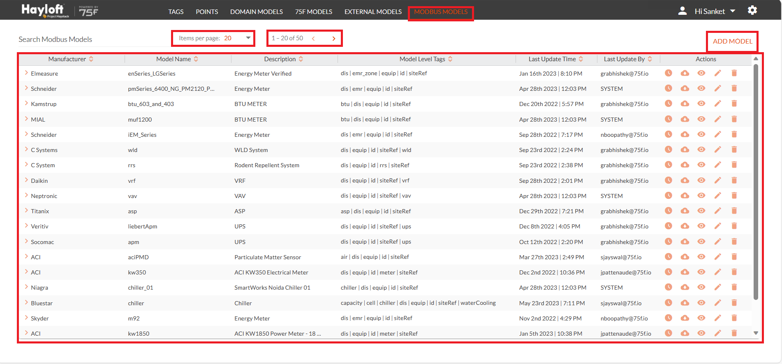782x364 pixels.
Task: Click the table vertical scrollbar thumb
Action: click(x=756, y=182)
